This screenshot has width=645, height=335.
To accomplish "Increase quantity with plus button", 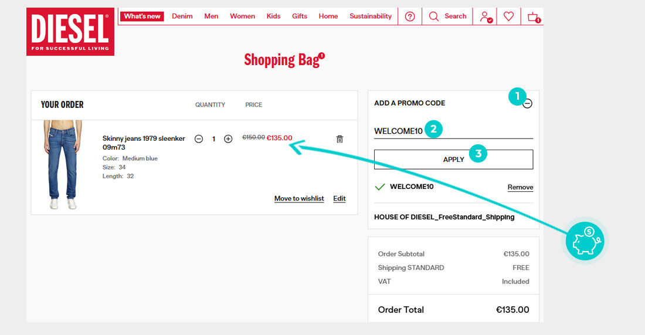I will (228, 138).
